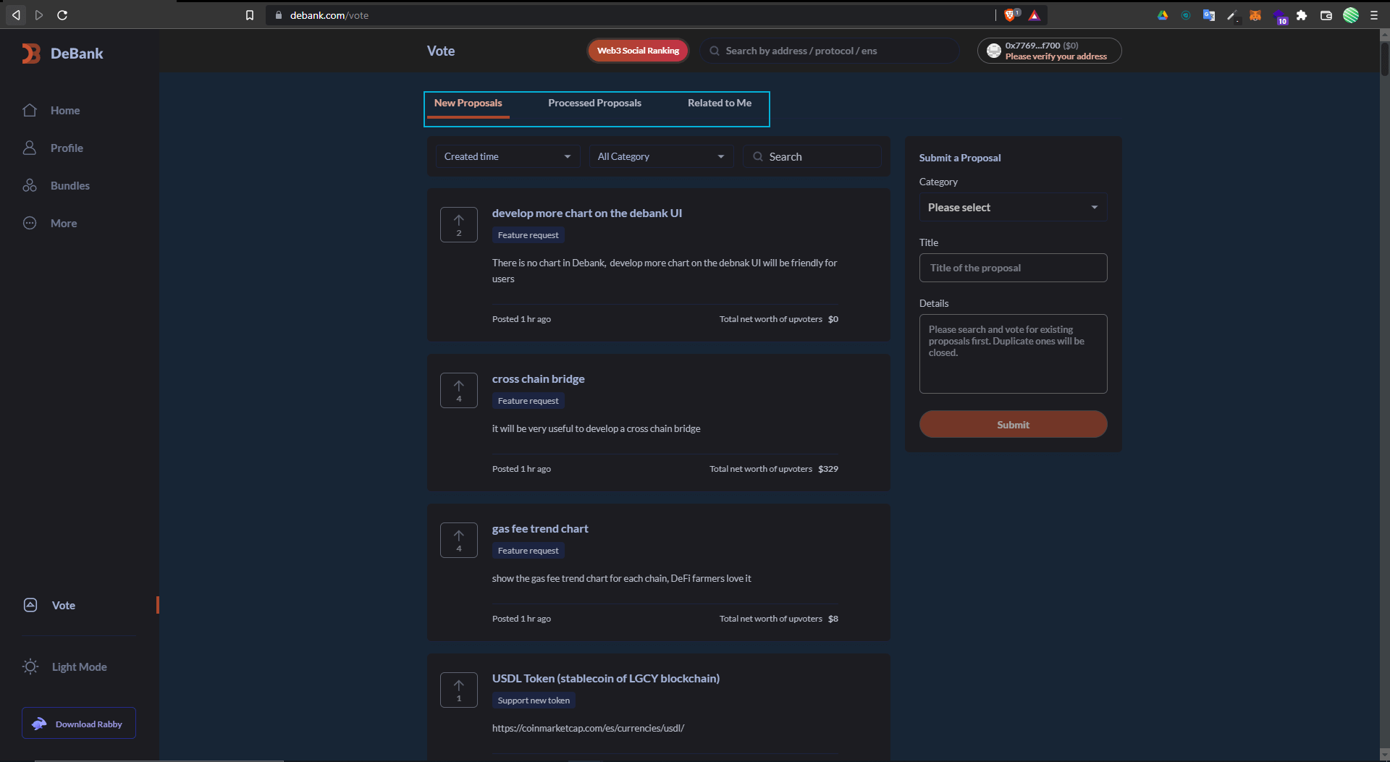Click the 'Title of the proposal' field

coord(1012,268)
